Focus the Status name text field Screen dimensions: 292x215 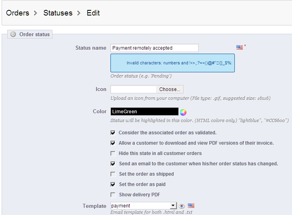coord(154,48)
